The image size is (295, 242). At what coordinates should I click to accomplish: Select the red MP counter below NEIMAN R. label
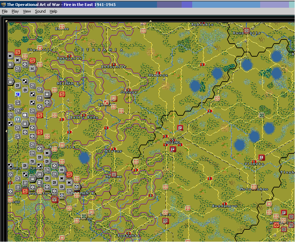pos(62,94)
